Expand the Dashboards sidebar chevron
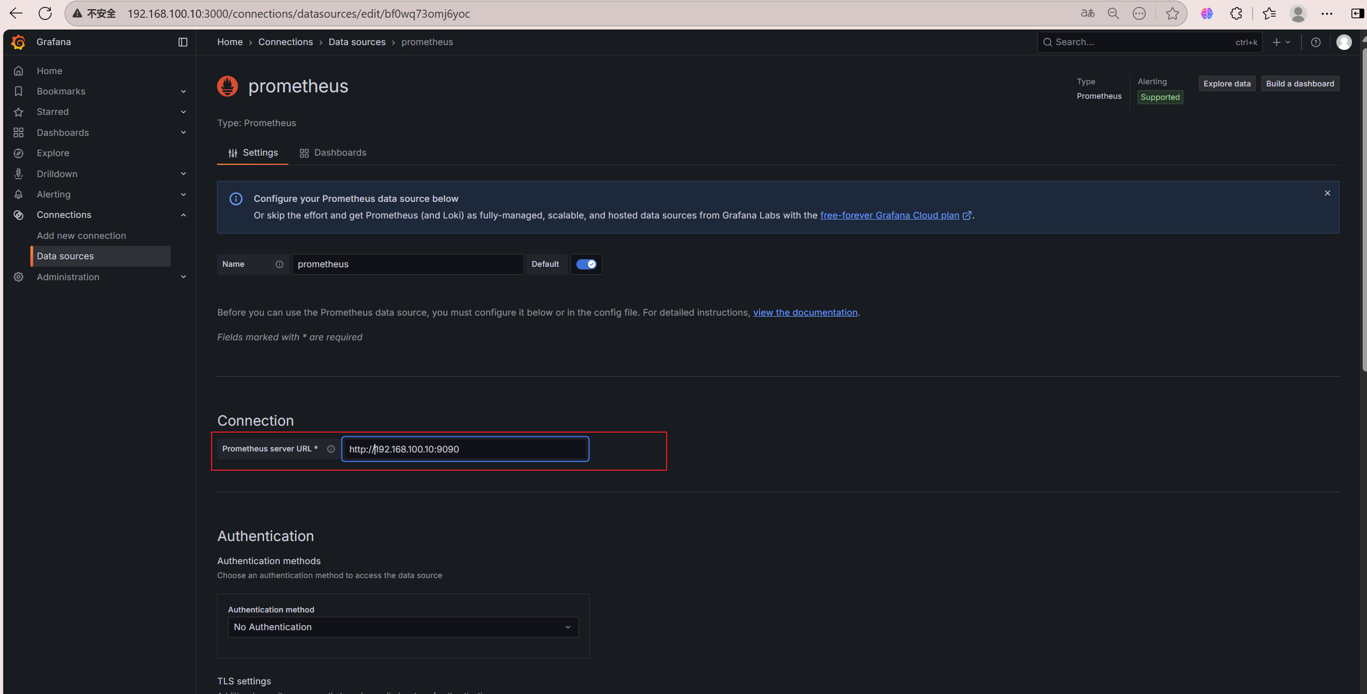The width and height of the screenshot is (1367, 694). [x=183, y=133]
